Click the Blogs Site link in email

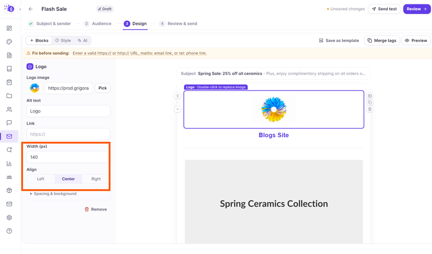click(274, 135)
